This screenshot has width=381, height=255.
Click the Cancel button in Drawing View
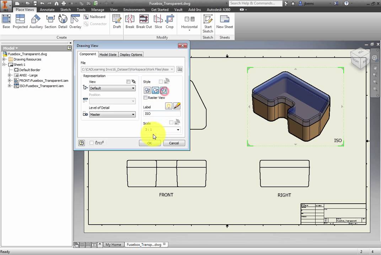(174, 143)
